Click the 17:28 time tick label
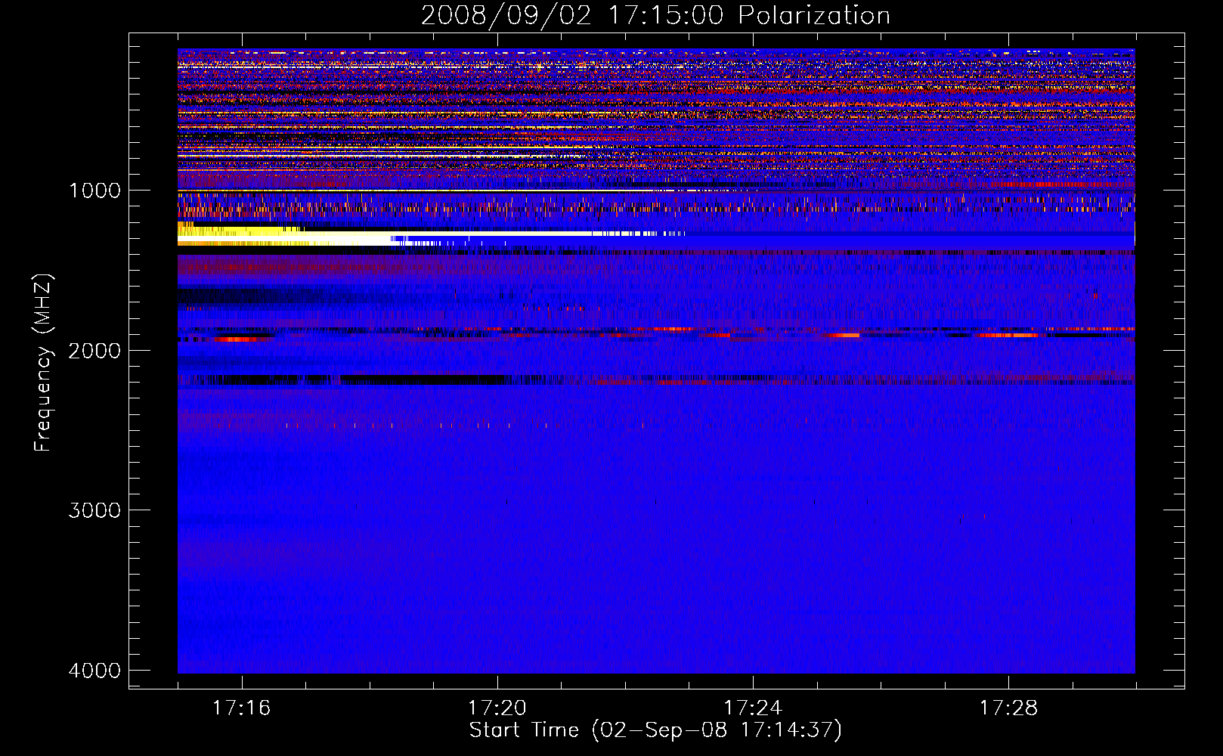 tap(1009, 708)
